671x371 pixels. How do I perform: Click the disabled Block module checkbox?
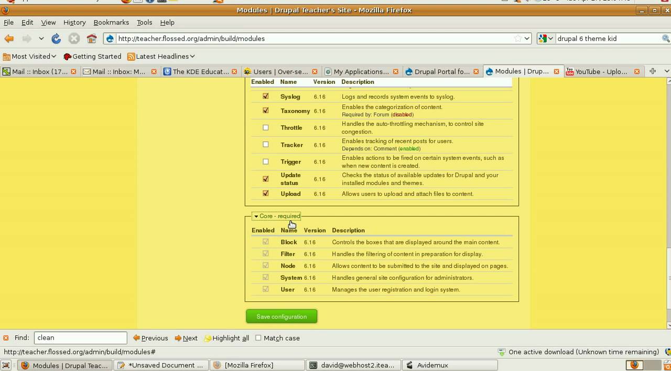[x=266, y=242]
